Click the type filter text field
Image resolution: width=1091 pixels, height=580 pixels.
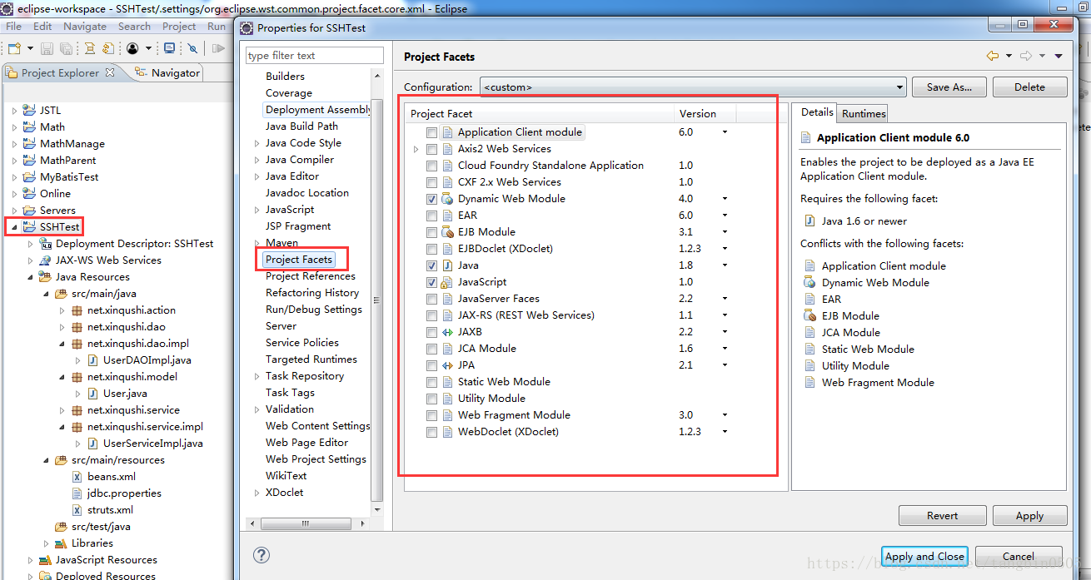point(315,55)
